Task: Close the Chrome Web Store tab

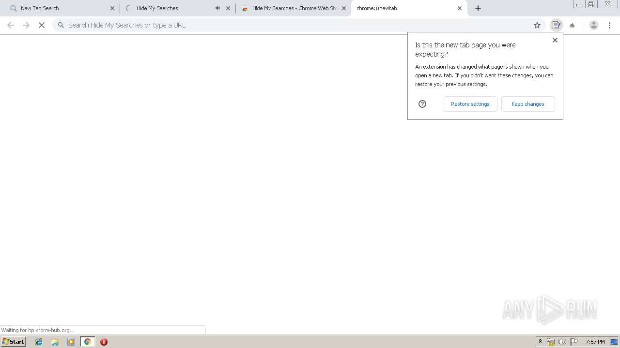Action: click(x=344, y=8)
